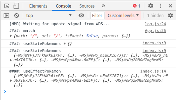Open the three-dot DevTools menu
This screenshot has height=100, width=176.
(x=161, y=6)
